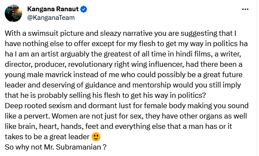Click the question mark ending the tweet
The image size is (259, 156).
(x=104, y=147)
